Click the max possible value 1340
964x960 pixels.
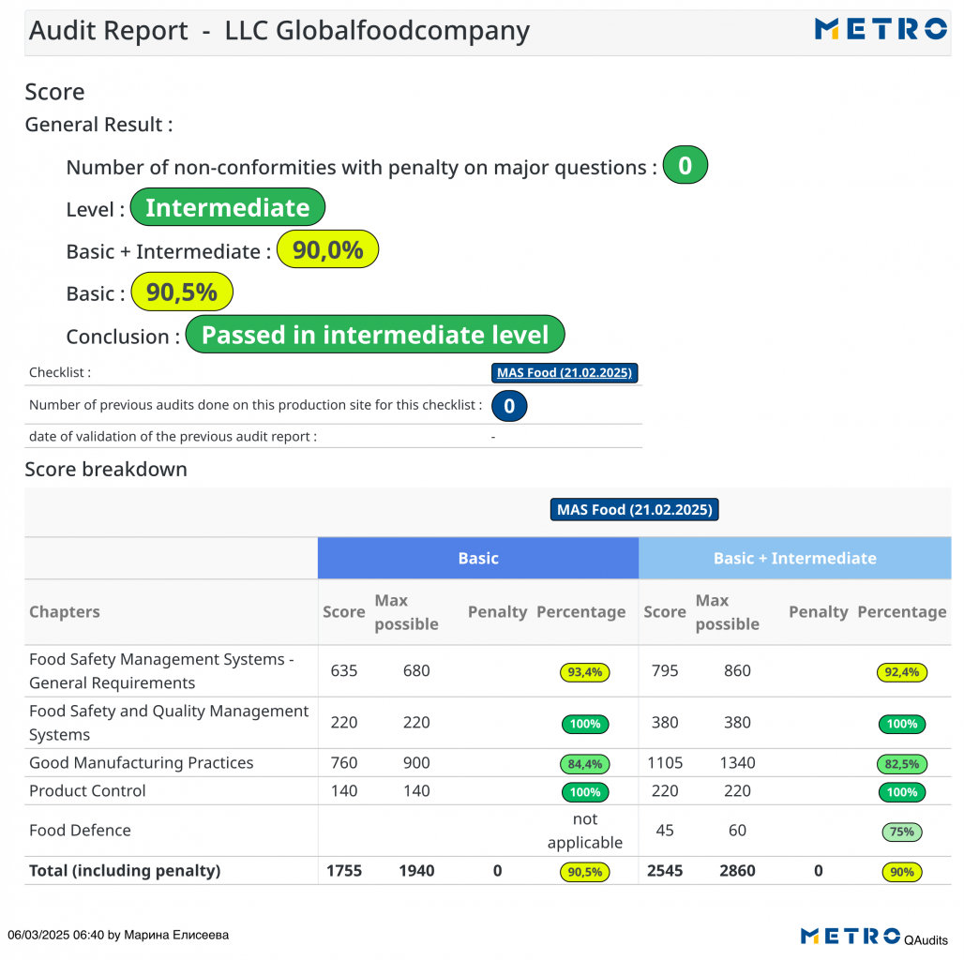click(737, 763)
